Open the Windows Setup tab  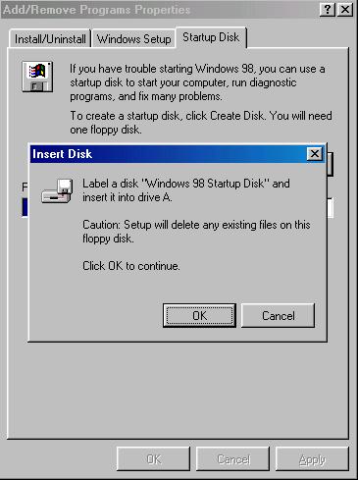[x=133, y=39]
